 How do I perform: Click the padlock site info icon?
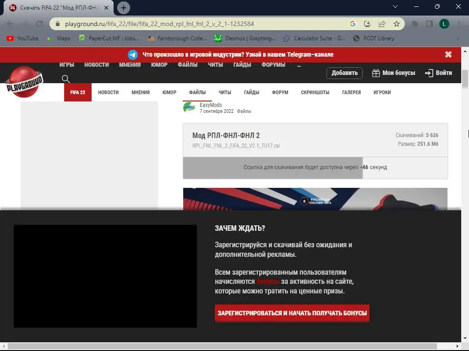pyautogui.click(x=58, y=24)
